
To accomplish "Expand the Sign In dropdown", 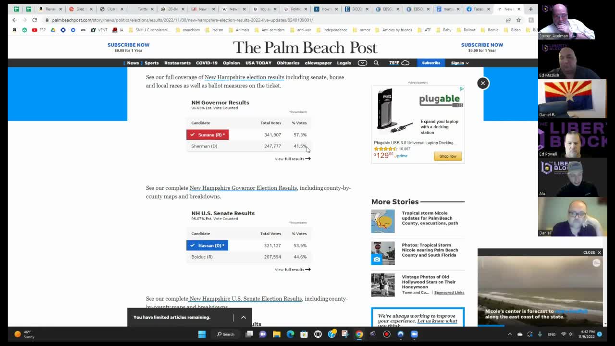I will coord(460,63).
